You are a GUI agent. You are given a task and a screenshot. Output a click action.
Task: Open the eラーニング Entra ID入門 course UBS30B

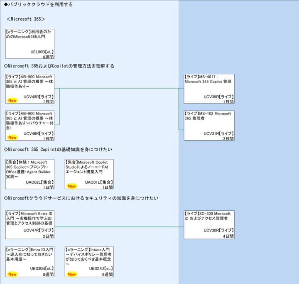30,262
